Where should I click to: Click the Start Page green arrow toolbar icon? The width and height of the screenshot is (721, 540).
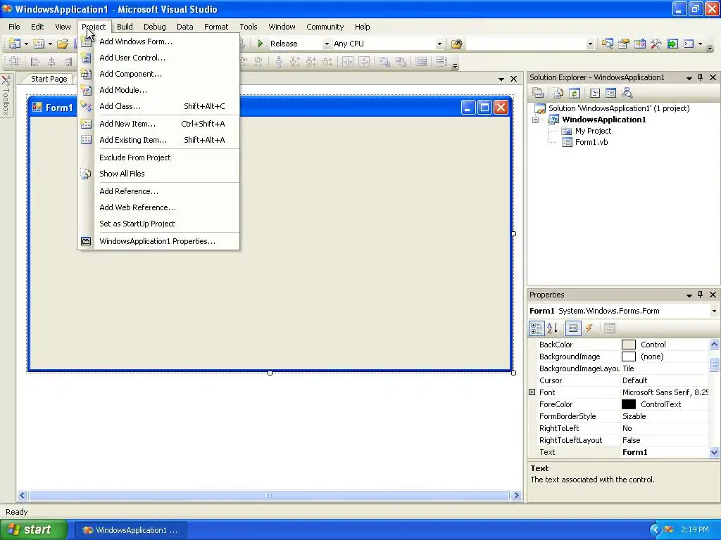[x=672, y=44]
